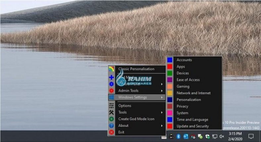Open Accounts settings
This screenshot has width=261, height=142.
coord(194,60)
